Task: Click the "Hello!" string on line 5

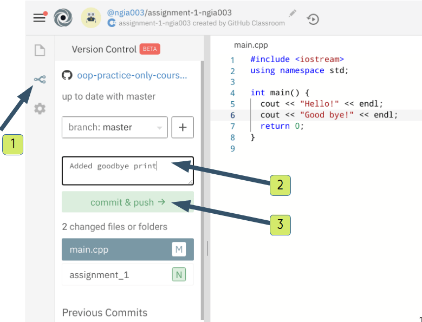Action: (x=320, y=104)
